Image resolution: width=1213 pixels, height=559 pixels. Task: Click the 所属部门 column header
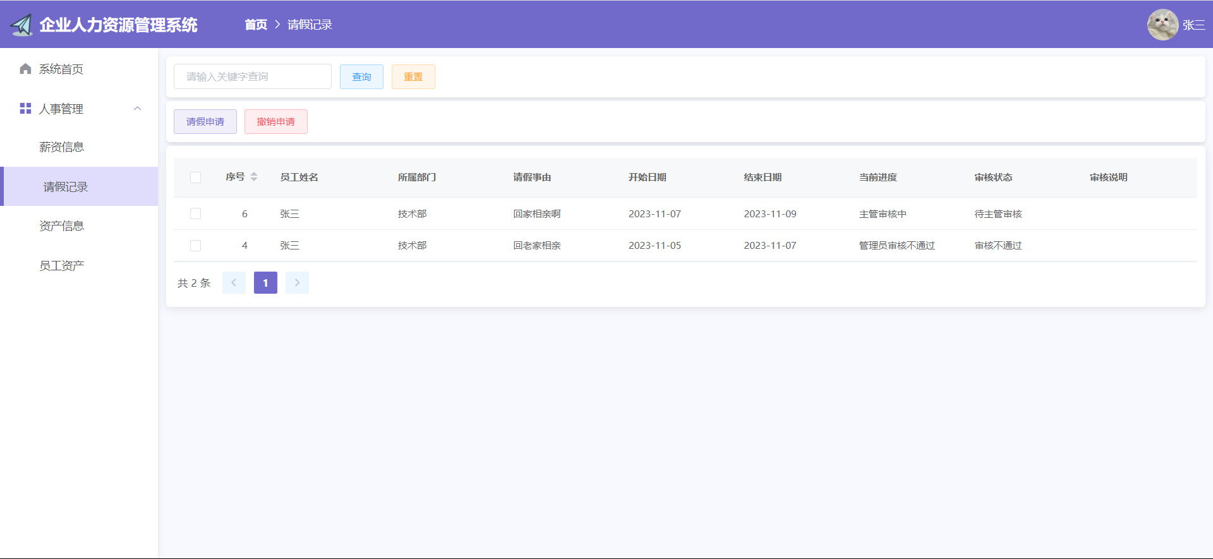pyautogui.click(x=417, y=177)
